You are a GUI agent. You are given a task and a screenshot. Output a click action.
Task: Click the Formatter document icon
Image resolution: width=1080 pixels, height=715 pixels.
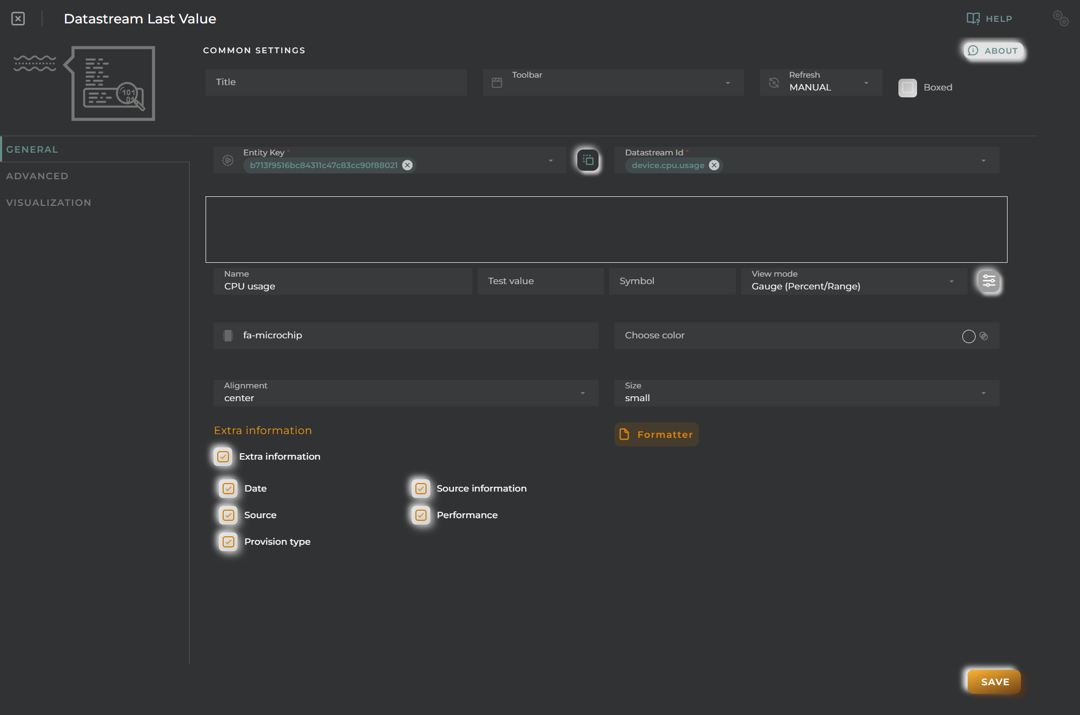625,435
